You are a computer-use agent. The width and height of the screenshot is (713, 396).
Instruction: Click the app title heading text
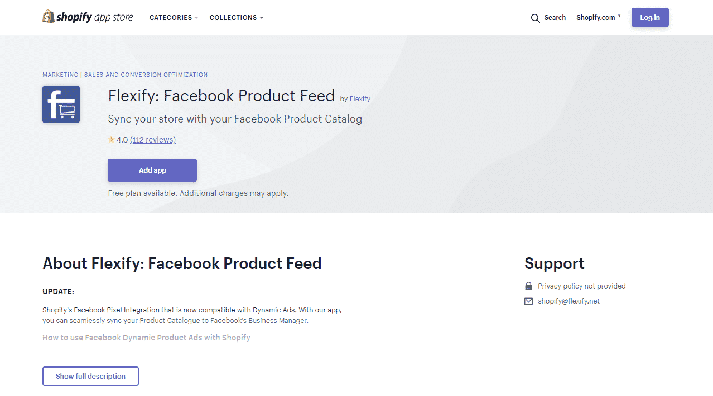pos(221,96)
